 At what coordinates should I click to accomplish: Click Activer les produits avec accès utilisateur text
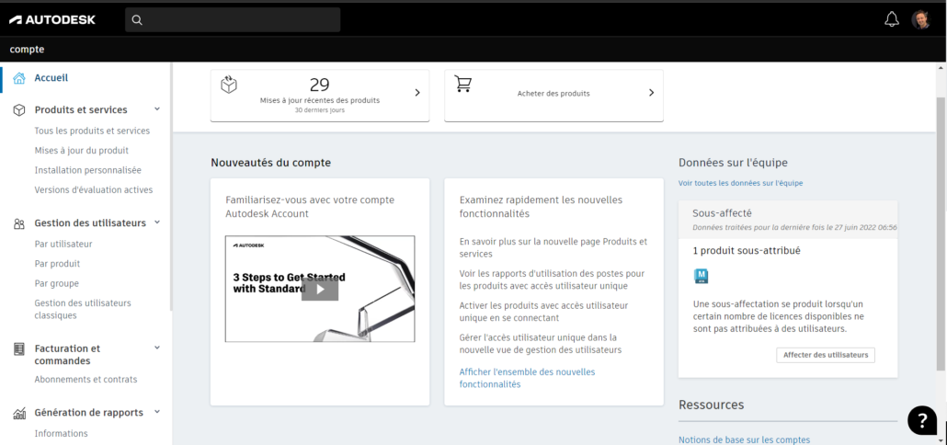pyautogui.click(x=543, y=311)
